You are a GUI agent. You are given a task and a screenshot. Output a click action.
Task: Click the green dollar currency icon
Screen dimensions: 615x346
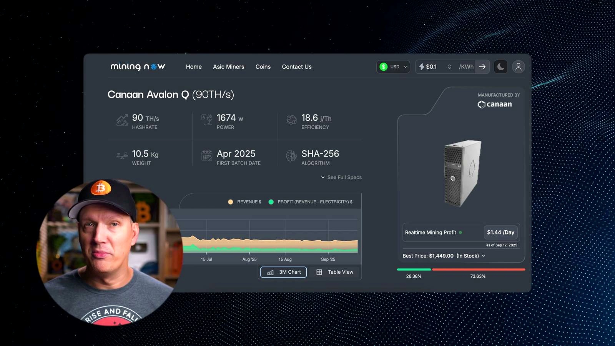pos(383,67)
